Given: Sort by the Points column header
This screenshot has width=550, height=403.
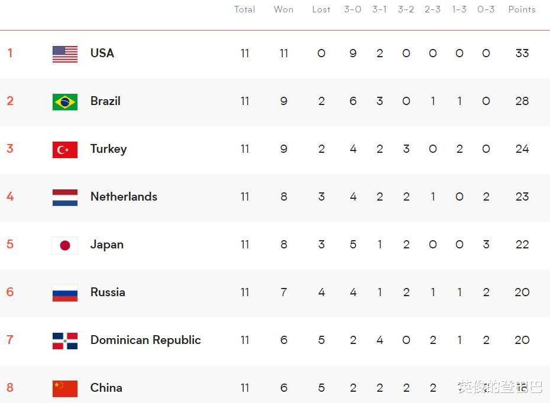Looking at the screenshot, I should pyautogui.click(x=522, y=9).
